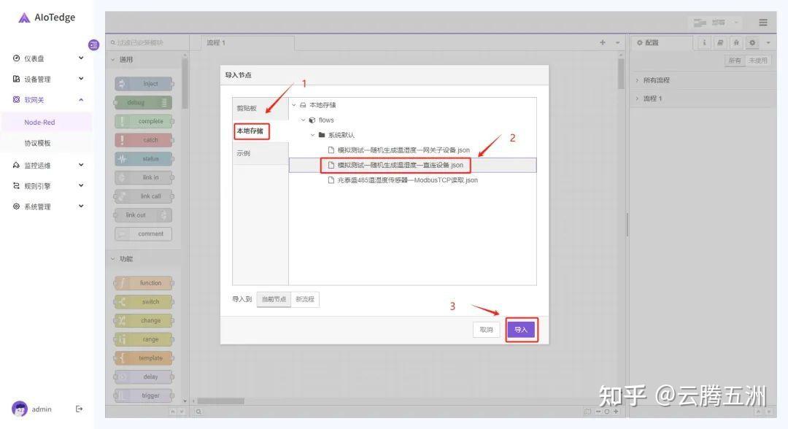Collapse the flows node in the storage tree

[x=303, y=120]
